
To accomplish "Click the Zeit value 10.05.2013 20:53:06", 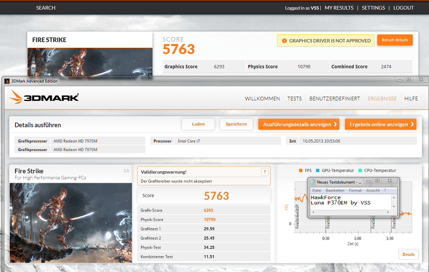I will click(x=321, y=141).
